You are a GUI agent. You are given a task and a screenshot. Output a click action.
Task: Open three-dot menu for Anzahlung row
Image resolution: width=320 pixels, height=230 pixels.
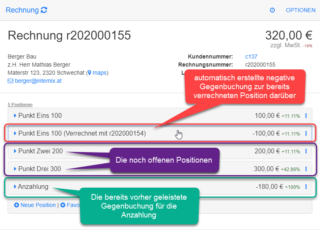pyautogui.click(x=306, y=186)
